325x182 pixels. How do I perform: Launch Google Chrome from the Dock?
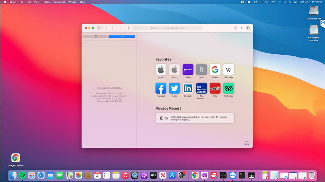click(x=195, y=175)
